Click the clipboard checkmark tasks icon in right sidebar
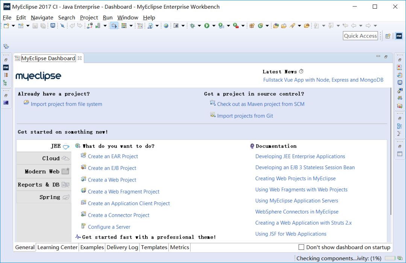The image size is (406, 263). tap(400, 75)
